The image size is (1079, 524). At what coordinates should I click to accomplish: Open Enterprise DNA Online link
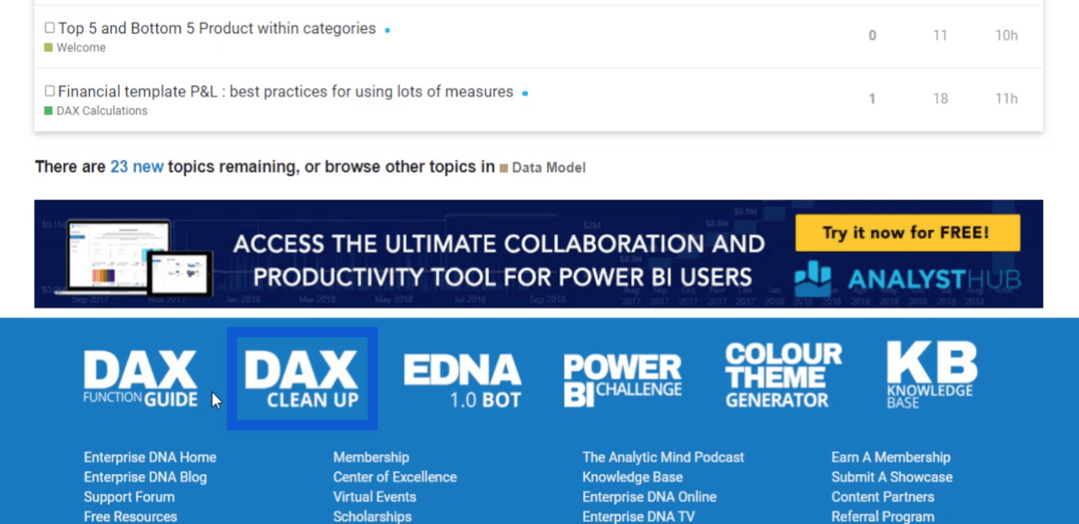pos(650,497)
